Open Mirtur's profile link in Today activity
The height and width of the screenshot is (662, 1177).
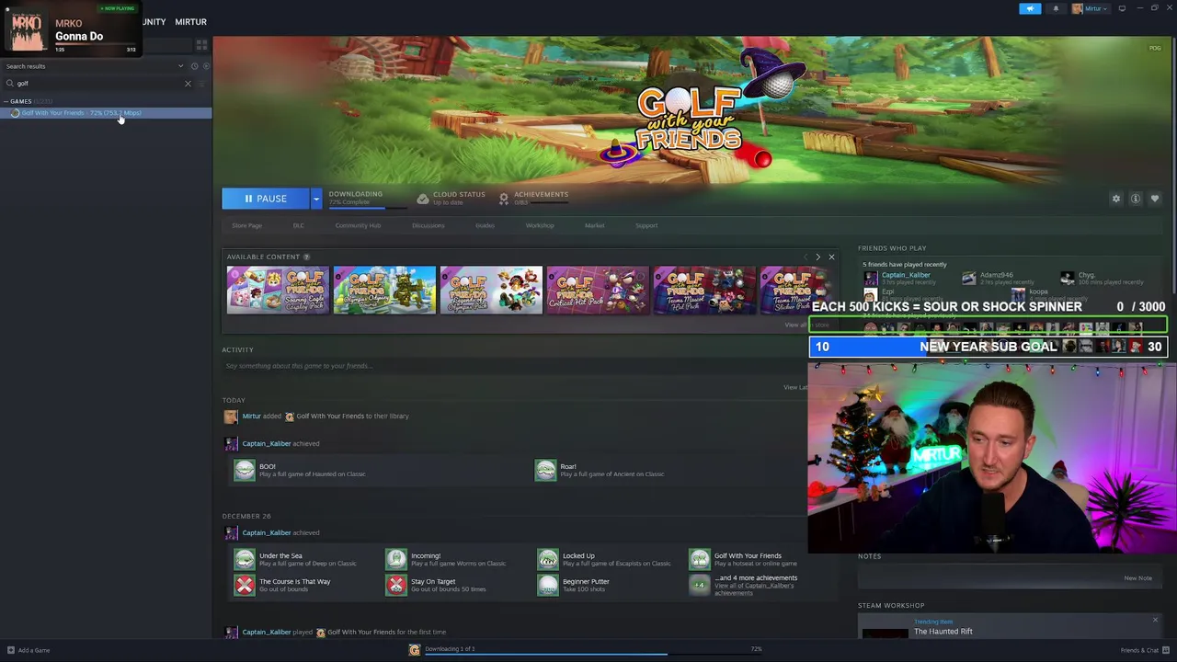[251, 416]
